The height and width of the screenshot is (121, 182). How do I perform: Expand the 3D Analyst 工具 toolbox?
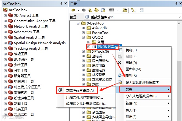click(x=5, y=15)
